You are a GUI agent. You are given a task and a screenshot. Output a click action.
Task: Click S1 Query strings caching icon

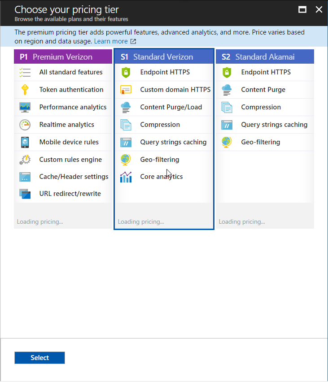pyautogui.click(x=126, y=142)
